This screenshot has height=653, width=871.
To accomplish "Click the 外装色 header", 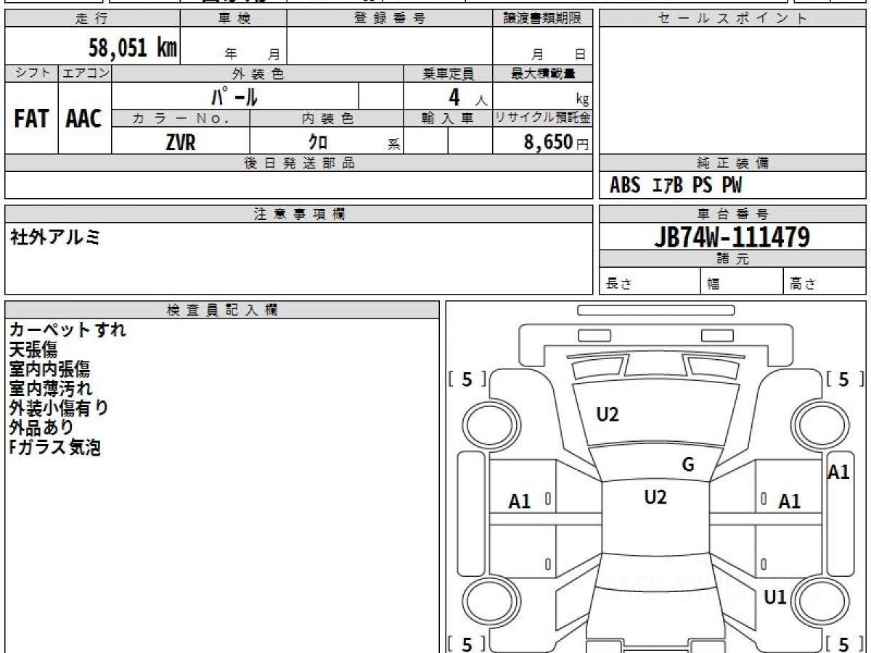I will pyautogui.click(x=258, y=73).
